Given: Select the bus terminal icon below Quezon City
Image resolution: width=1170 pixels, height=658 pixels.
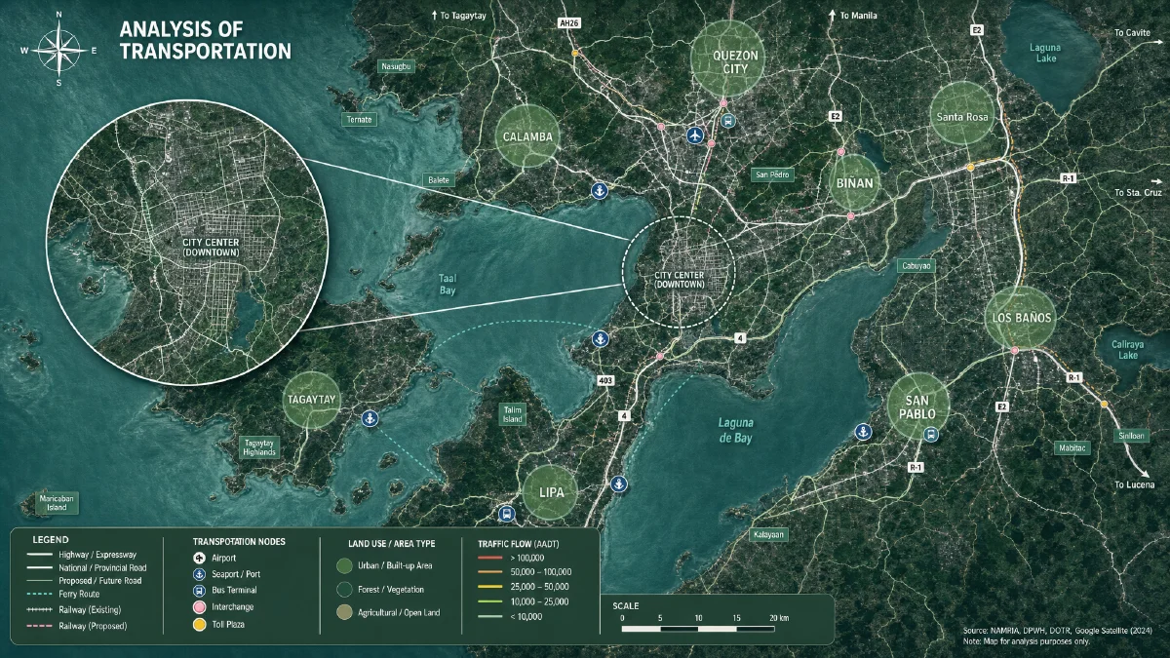Looking at the screenshot, I should coord(728,121).
